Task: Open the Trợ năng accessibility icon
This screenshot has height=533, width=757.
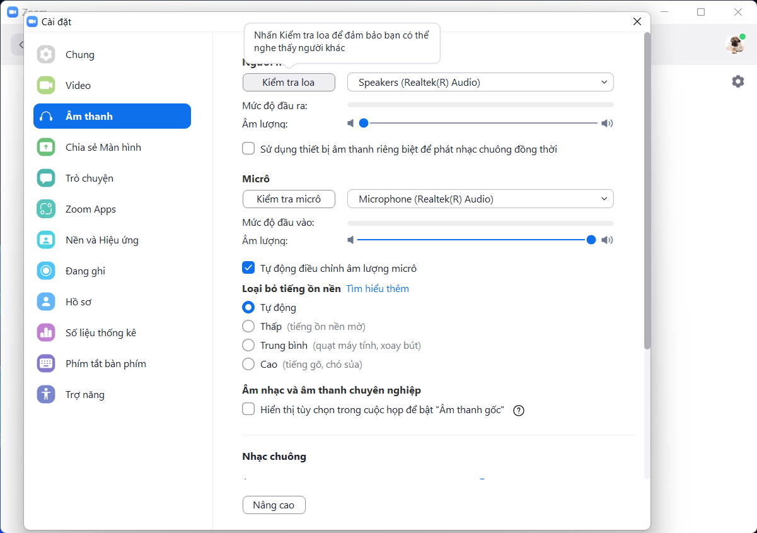Action: (46, 394)
